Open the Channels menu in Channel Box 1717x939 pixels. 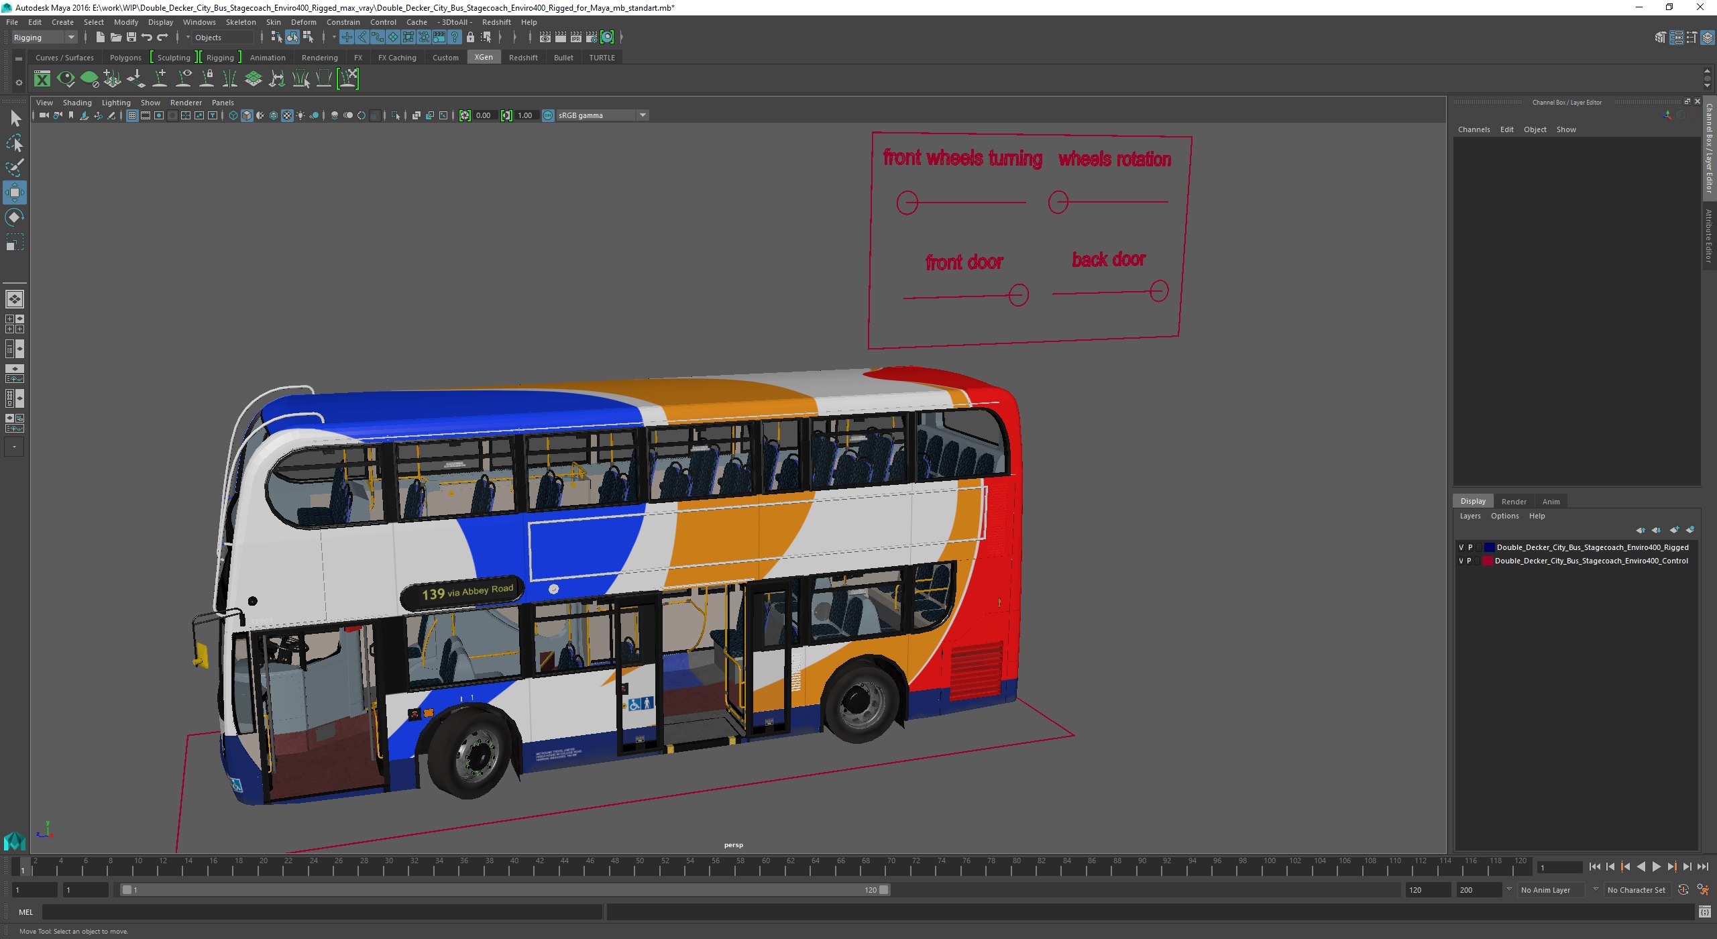click(x=1474, y=129)
